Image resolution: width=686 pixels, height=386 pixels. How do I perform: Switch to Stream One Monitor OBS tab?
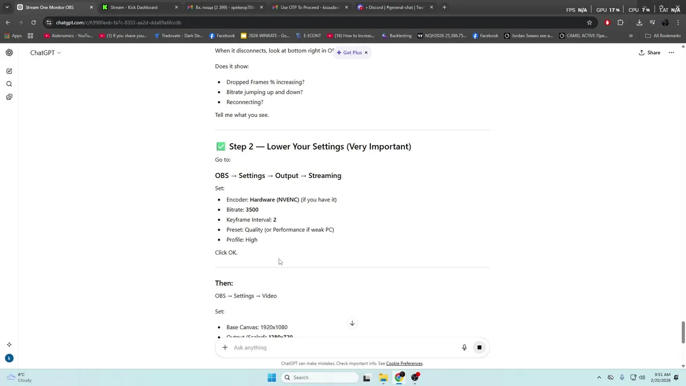54,8
